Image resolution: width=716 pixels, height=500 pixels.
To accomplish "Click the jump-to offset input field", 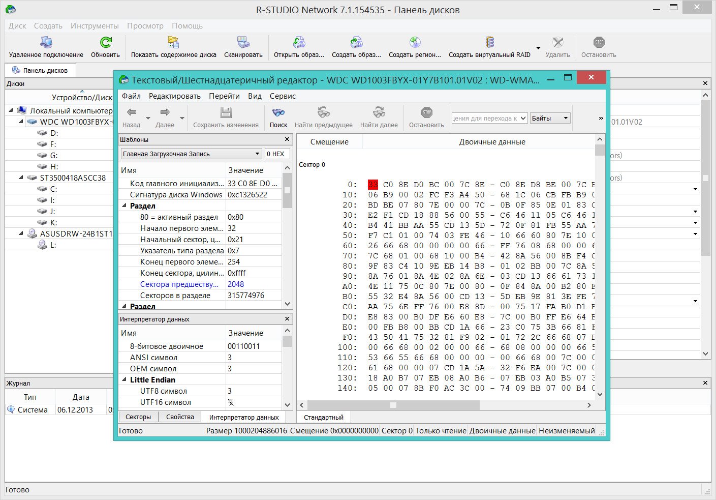I will click(485, 118).
